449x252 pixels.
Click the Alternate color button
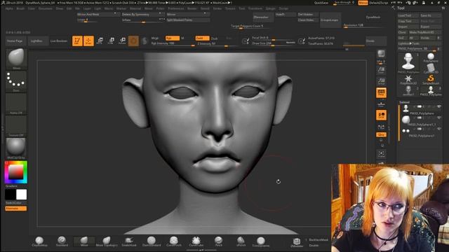[16, 209]
